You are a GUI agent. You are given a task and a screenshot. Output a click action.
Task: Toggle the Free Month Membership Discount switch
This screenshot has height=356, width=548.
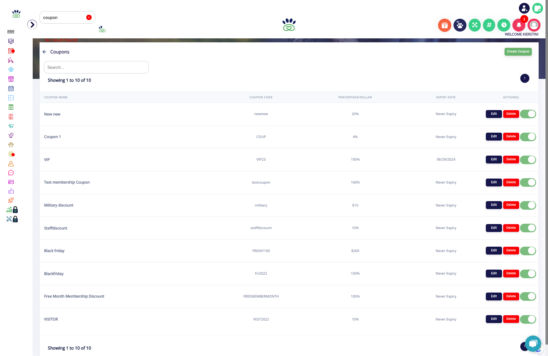[528, 296]
